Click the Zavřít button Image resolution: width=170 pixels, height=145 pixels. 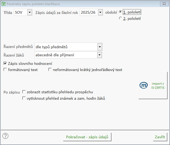coord(160,137)
